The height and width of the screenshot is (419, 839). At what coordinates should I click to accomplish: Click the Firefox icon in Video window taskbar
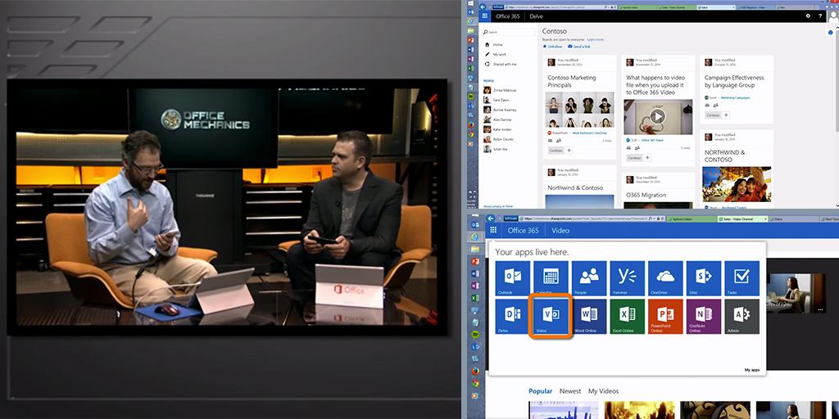[474, 371]
